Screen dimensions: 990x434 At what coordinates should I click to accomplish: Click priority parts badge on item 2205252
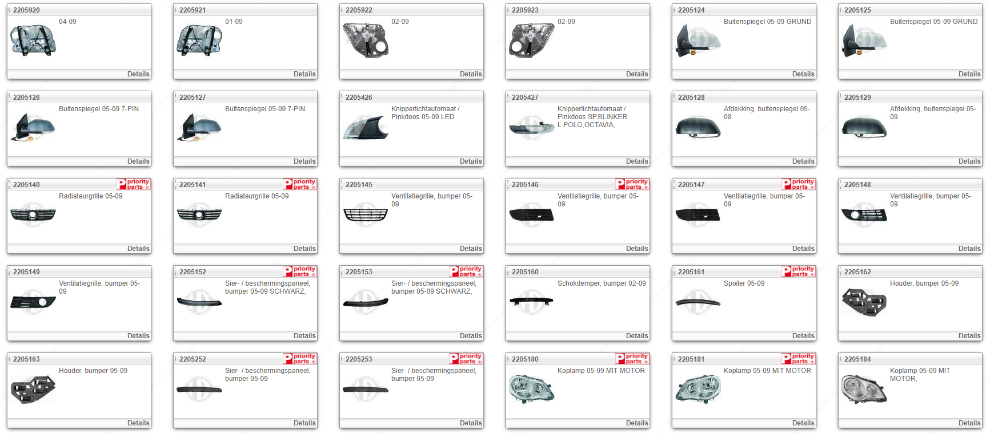(x=300, y=359)
